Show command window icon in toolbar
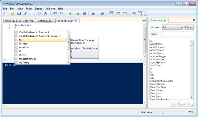Viewport: 198px width, 117px height. (x=134, y=14)
